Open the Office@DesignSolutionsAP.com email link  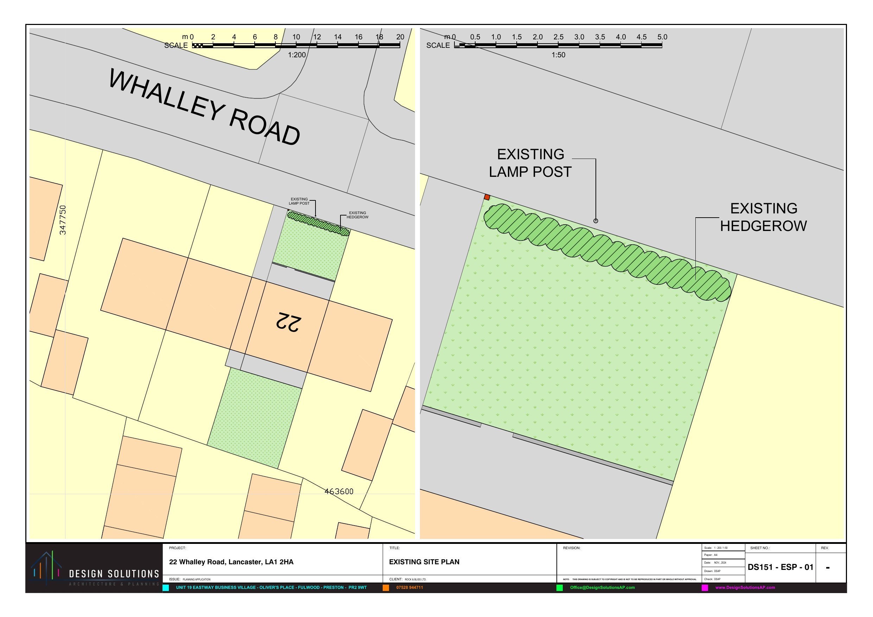(x=602, y=587)
